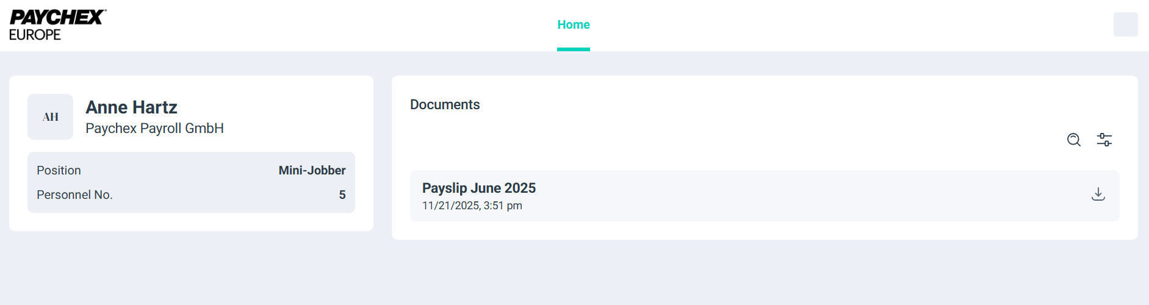Click the Anne Hartz name heading

click(131, 107)
